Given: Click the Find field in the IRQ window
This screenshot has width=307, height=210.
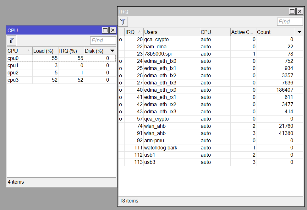Looking at the screenshot, I should coord(289,21).
